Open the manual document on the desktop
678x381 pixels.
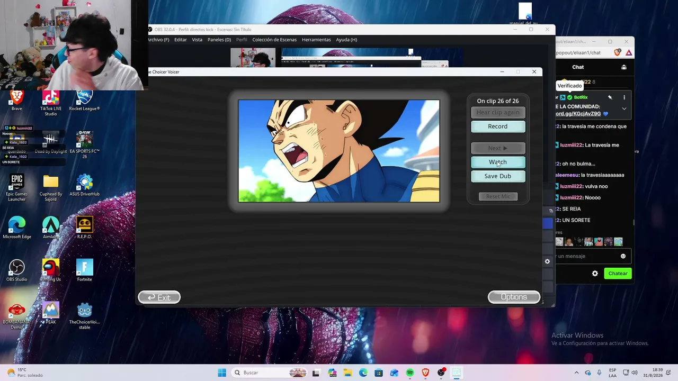click(x=524, y=14)
